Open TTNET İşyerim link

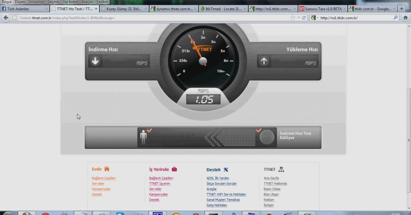point(160,184)
